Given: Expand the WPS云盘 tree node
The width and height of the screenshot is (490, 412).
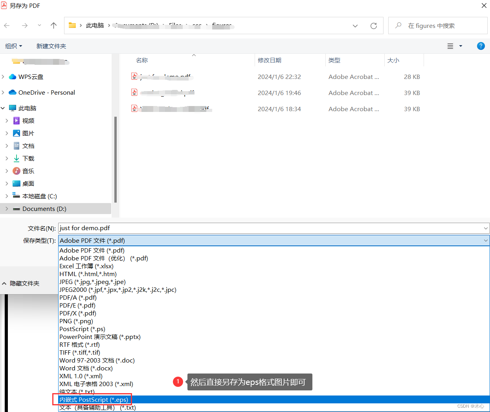Looking at the screenshot, I should tap(3, 77).
